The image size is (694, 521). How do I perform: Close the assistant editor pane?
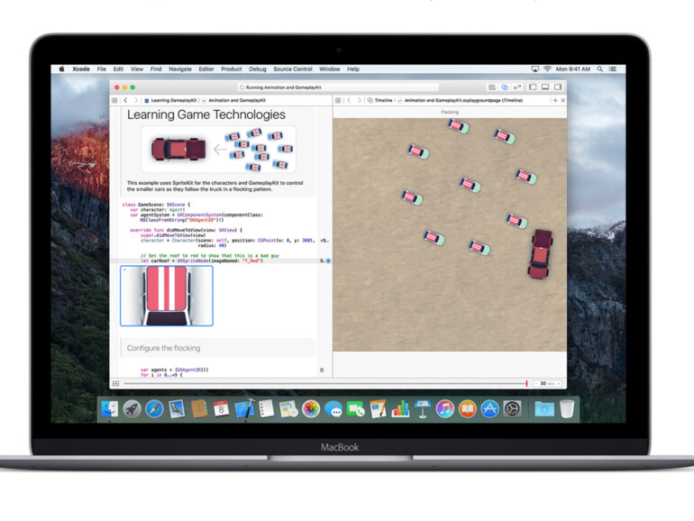[x=563, y=100]
